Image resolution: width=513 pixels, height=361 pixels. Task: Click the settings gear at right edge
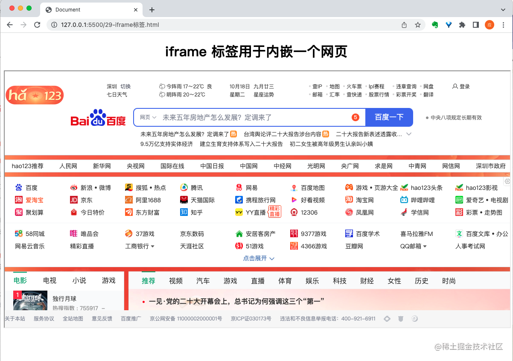507,181
